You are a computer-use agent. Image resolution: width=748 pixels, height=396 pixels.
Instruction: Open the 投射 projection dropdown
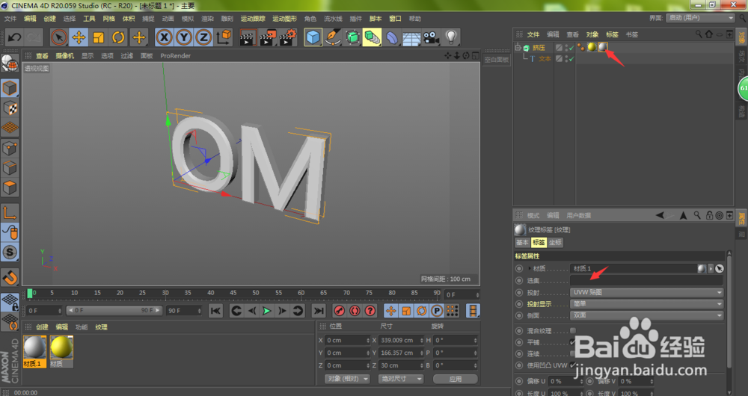647,292
